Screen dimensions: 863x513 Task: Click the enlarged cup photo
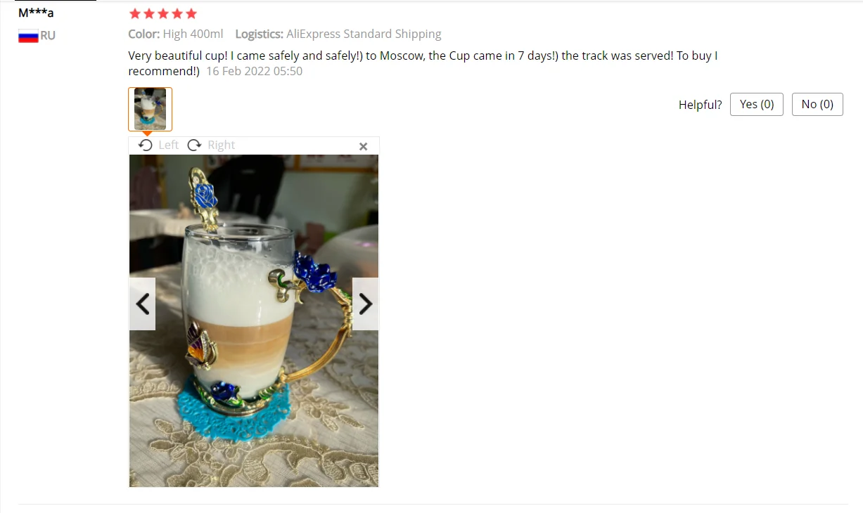coord(254,320)
